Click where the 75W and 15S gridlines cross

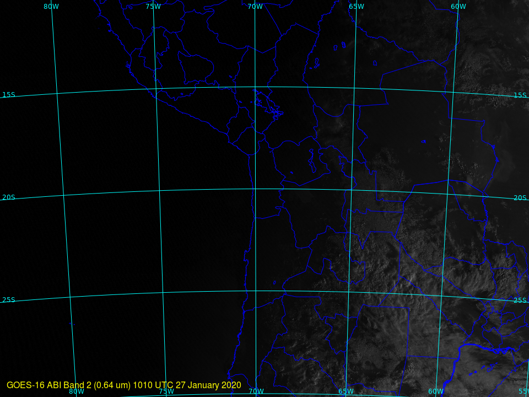click(156, 89)
